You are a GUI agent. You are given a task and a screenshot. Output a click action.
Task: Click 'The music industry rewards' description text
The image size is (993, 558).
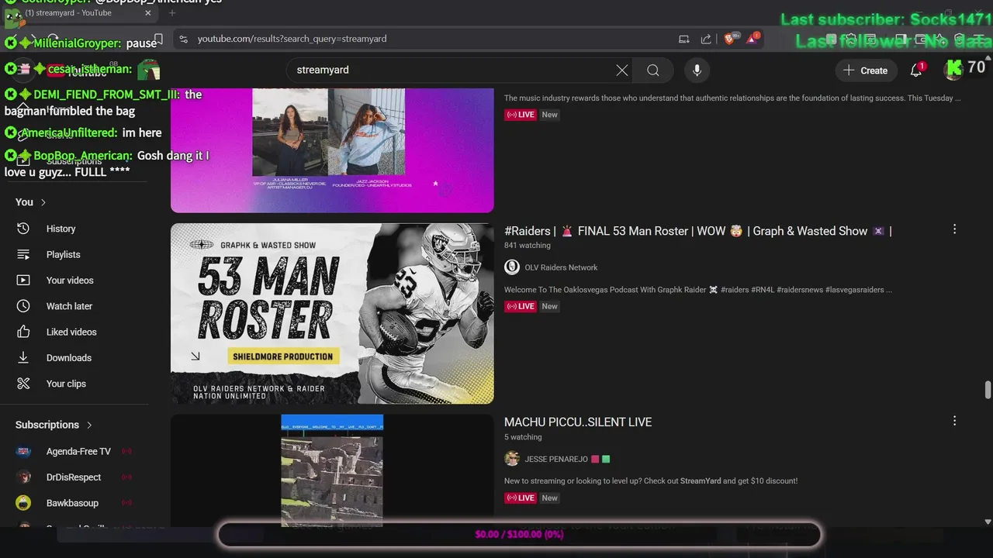(x=732, y=98)
